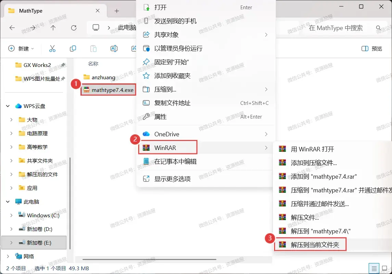Click the Copy icon in toolbar
The width and height of the screenshot is (392, 274).
pyautogui.click(x=73, y=49)
